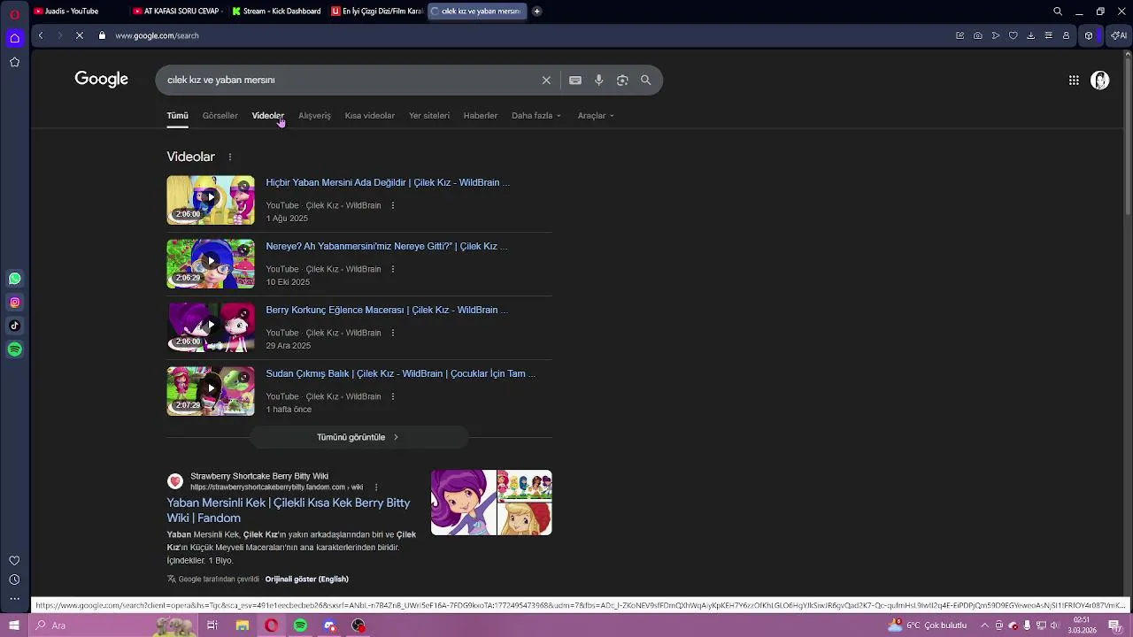Switch to the Yer siteleri tab
Image resolution: width=1133 pixels, height=637 pixels.
click(429, 116)
